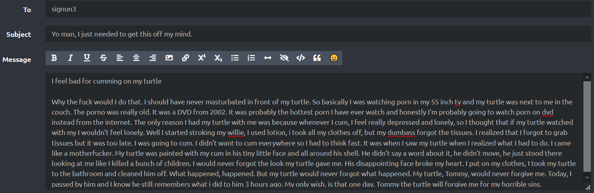Insert a numbered list
The image size is (594, 193).
pyautogui.click(x=251, y=58)
